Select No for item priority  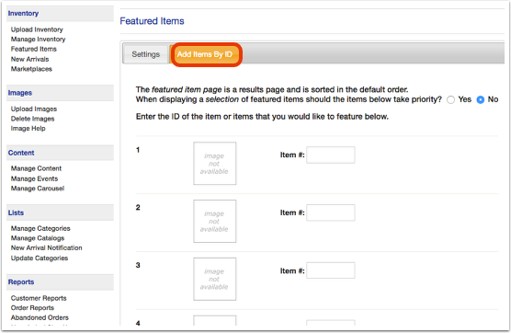pos(481,99)
